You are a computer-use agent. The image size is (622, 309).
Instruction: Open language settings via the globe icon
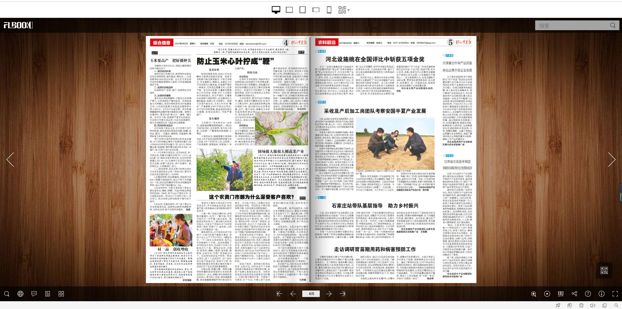tap(20, 294)
